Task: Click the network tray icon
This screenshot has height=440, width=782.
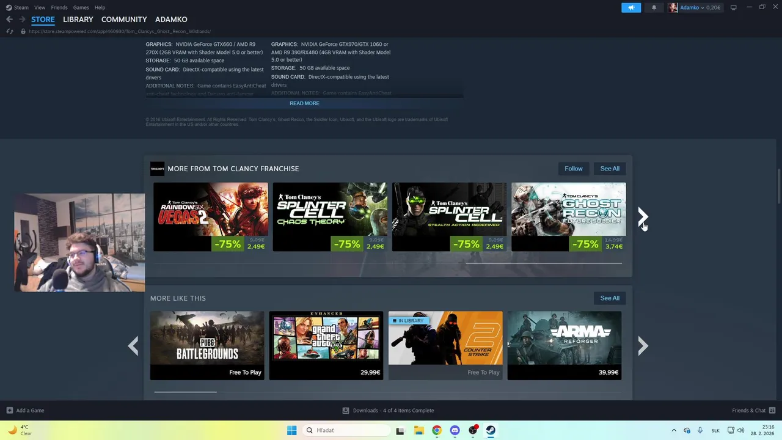Action: (x=731, y=430)
